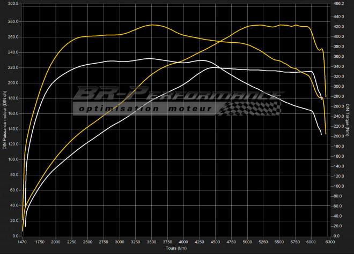Click the 100.0 label on power axis
Viewport: 354px width, 254px height.
tap(12, 160)
